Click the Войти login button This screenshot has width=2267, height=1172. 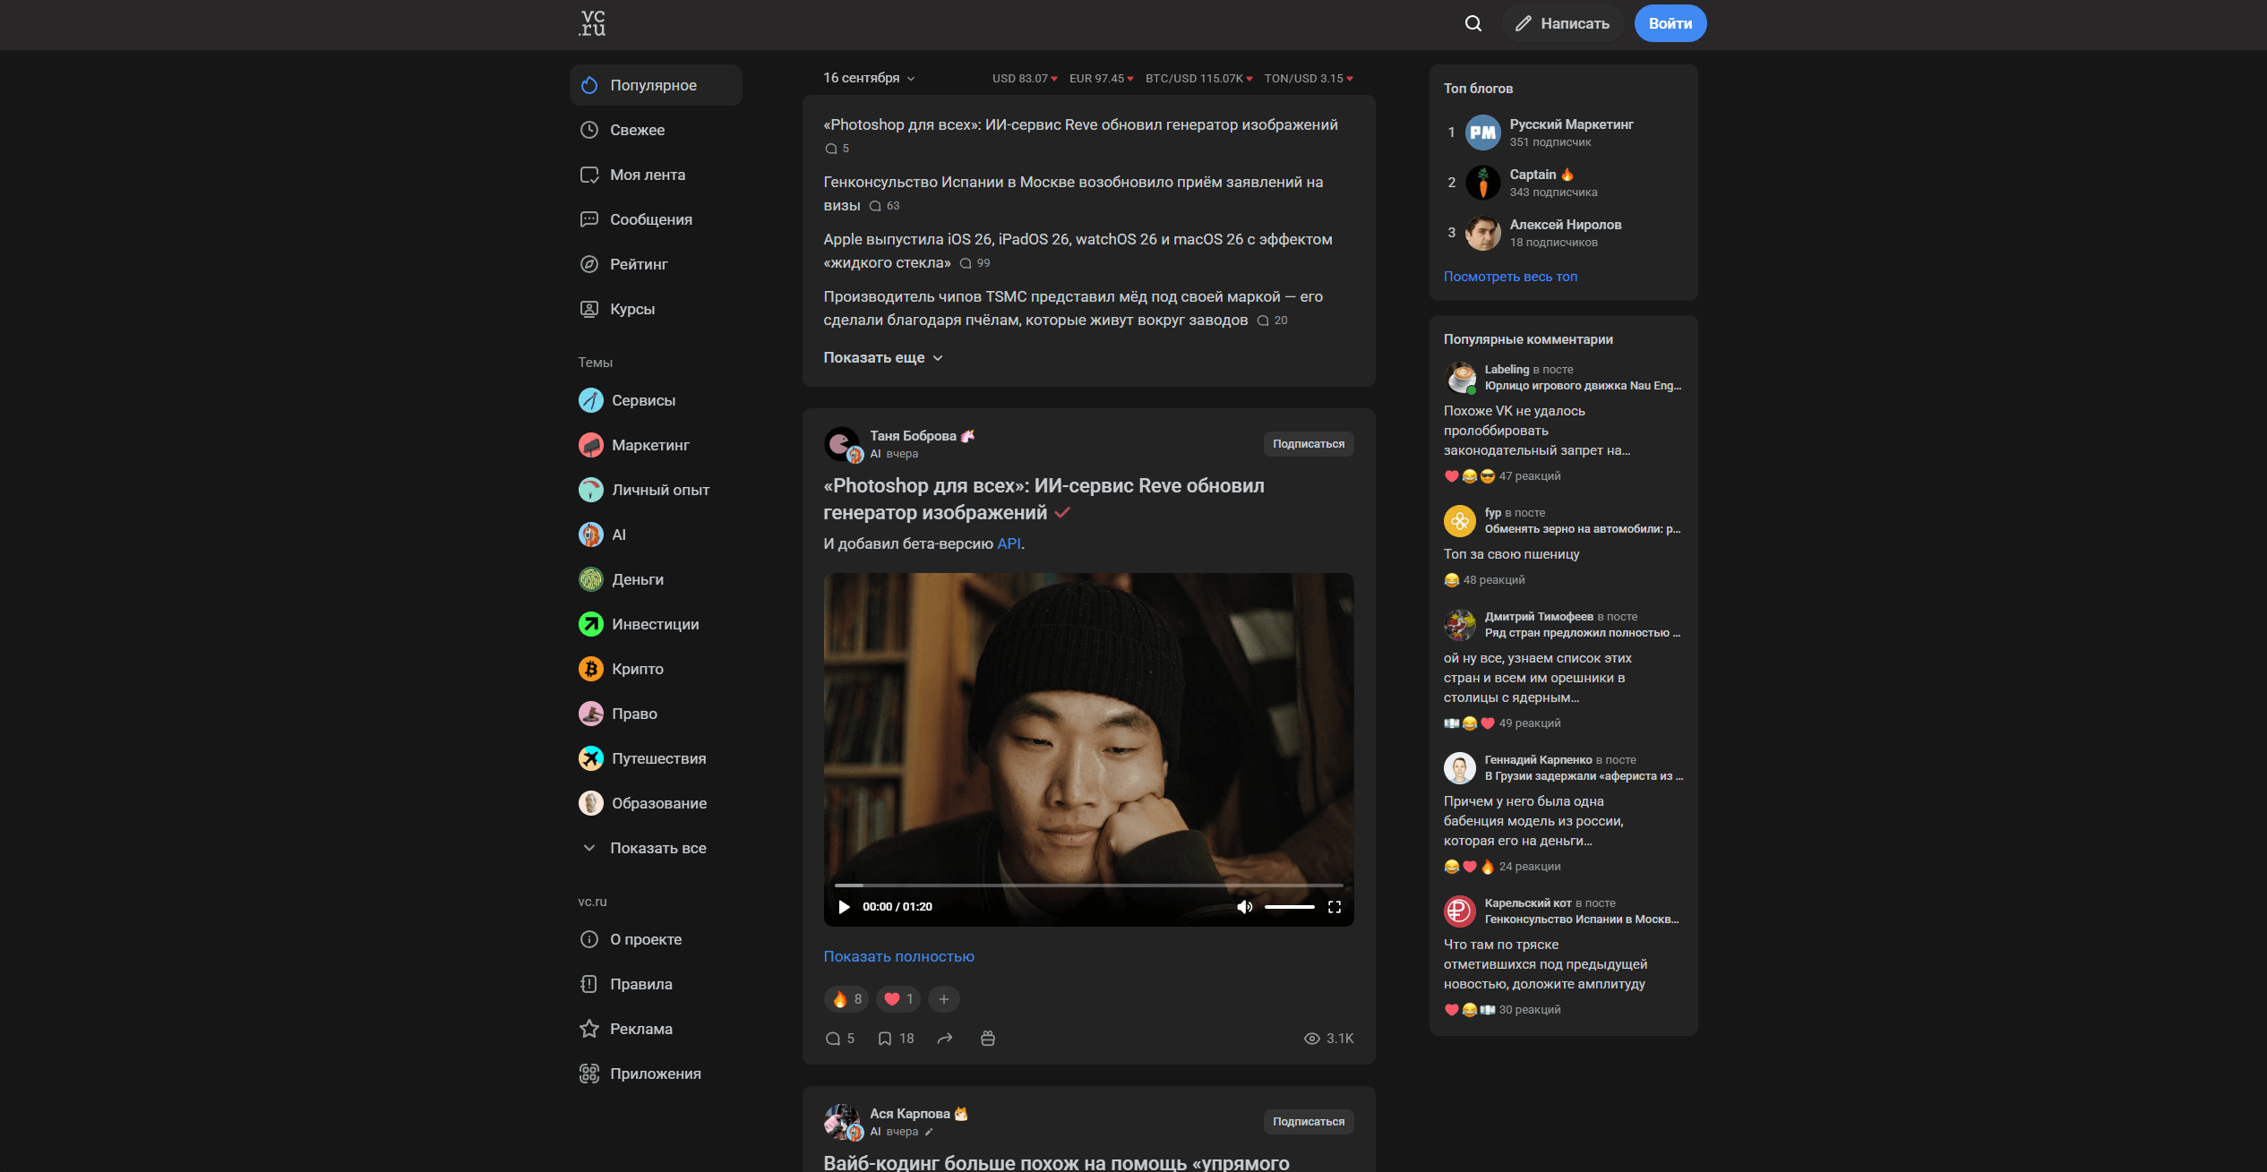(x=1670, y=23)
